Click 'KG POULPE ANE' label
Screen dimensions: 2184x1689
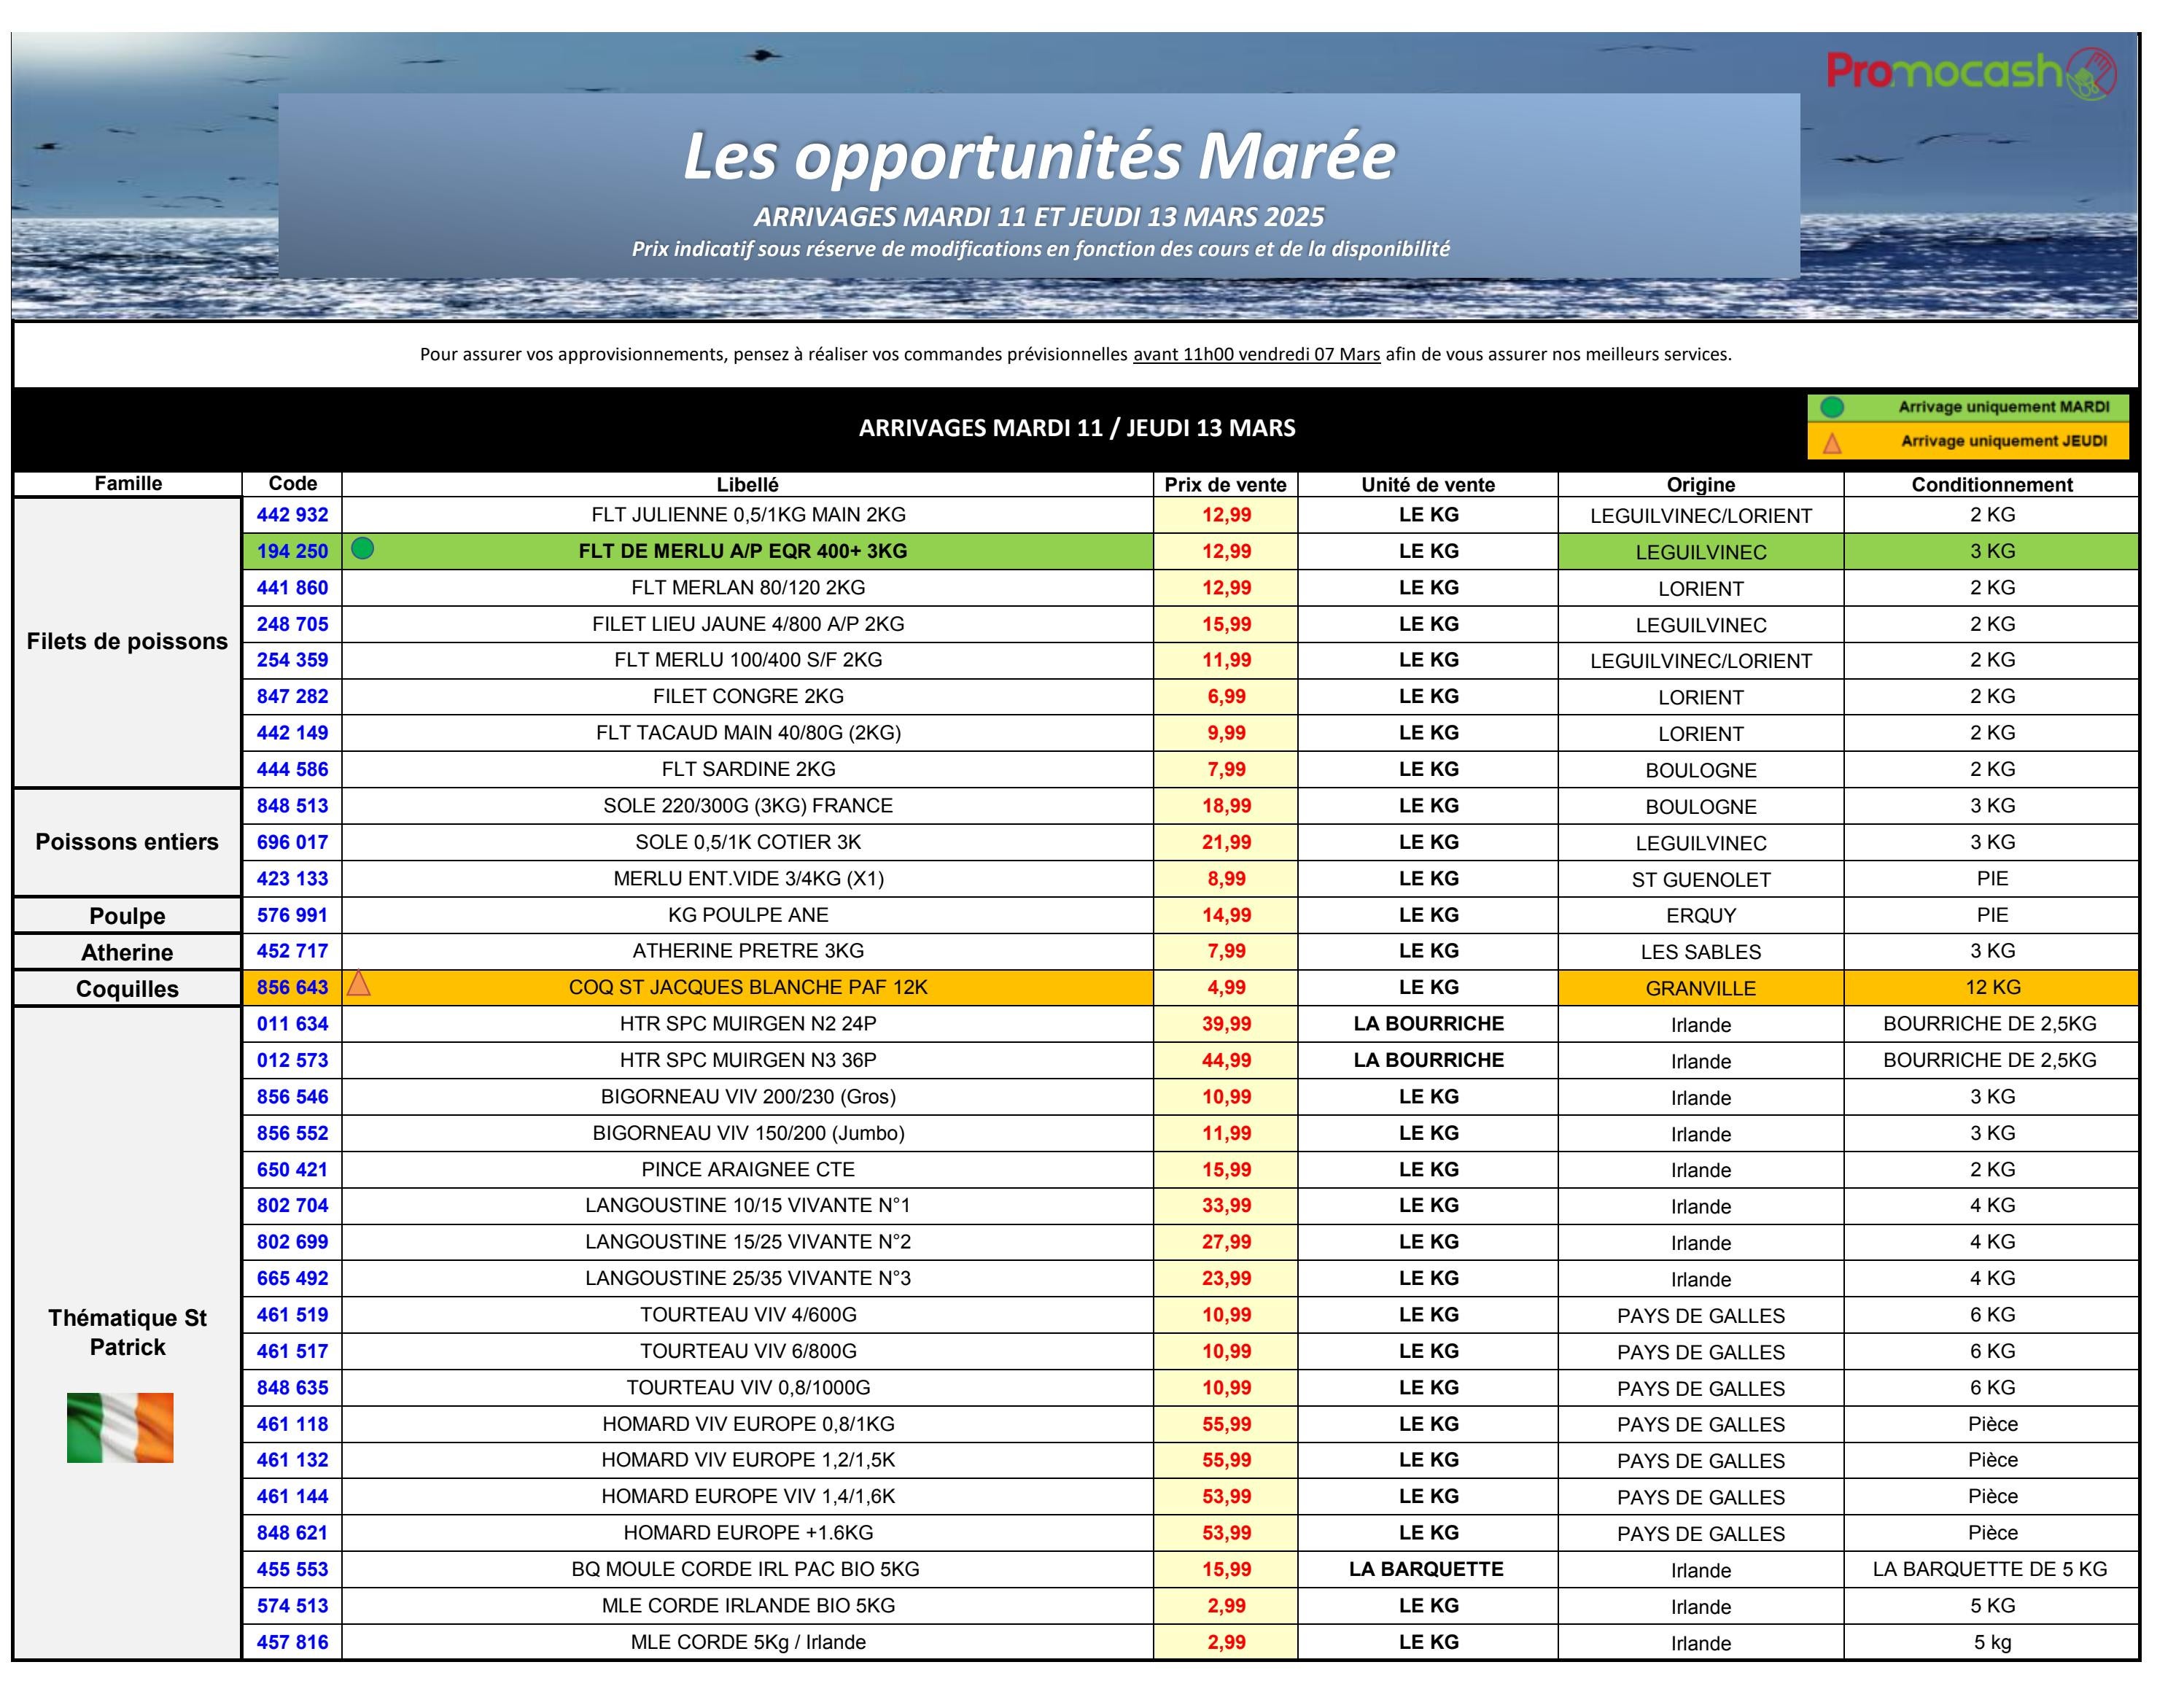point(748,915)
